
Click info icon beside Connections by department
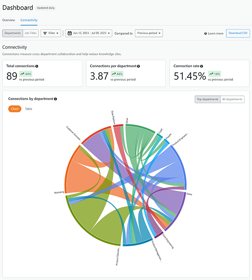55,99
